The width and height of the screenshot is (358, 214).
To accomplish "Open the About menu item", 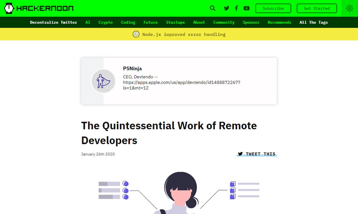I will 199,22.
